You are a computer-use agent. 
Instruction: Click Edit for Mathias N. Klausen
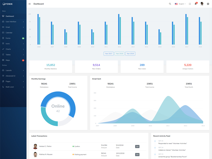[137, 154]
